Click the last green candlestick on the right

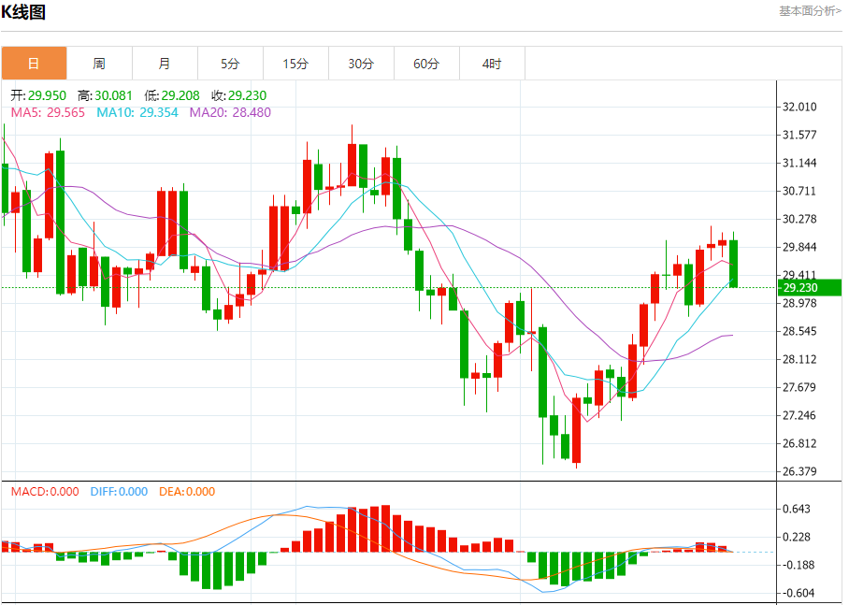(x=734, y=264)
